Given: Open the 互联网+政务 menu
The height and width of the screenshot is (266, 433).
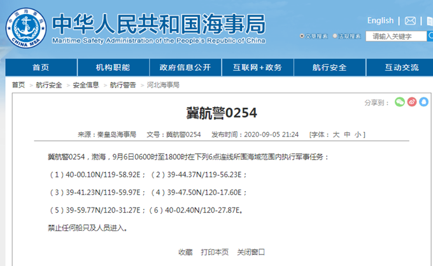Looking at the screenshot, I should pyautogui.click(x=257, y=67).
